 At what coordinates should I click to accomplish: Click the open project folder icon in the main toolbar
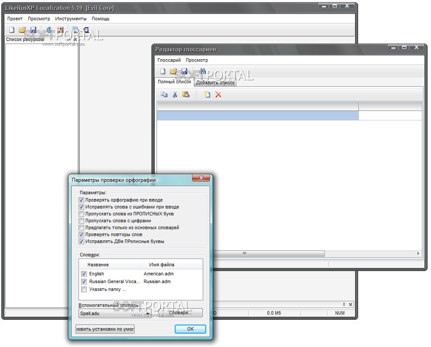[x=22, y=30]
